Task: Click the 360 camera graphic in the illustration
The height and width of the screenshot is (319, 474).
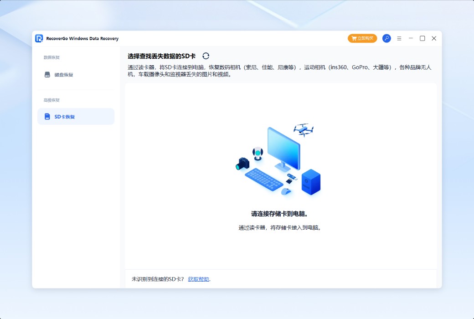Action: (258, 152)
